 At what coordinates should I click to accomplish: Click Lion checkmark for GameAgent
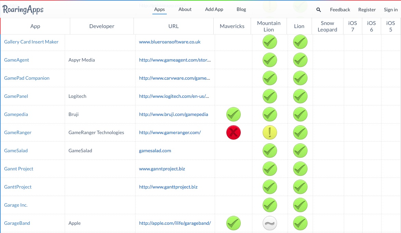click(300, 60)
